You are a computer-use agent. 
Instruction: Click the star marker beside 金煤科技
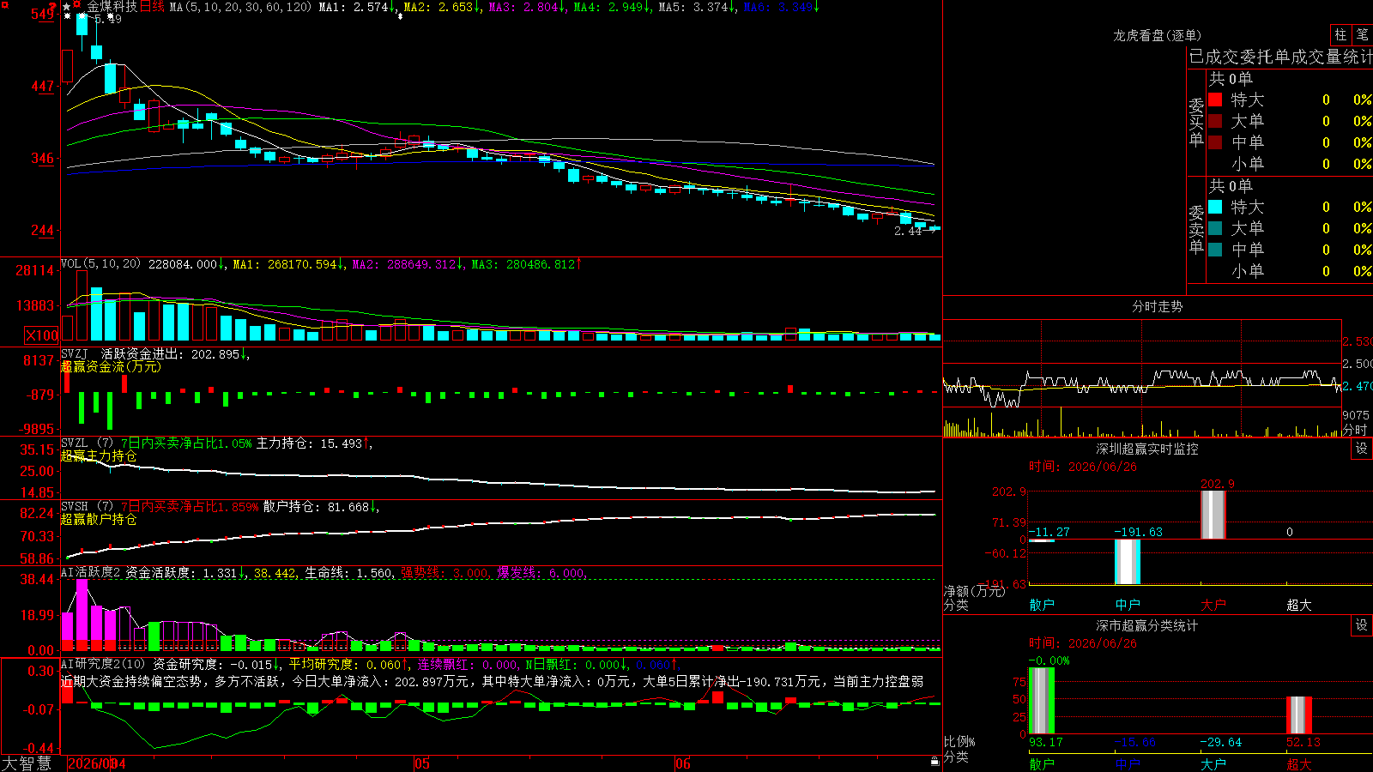[67, 7]
